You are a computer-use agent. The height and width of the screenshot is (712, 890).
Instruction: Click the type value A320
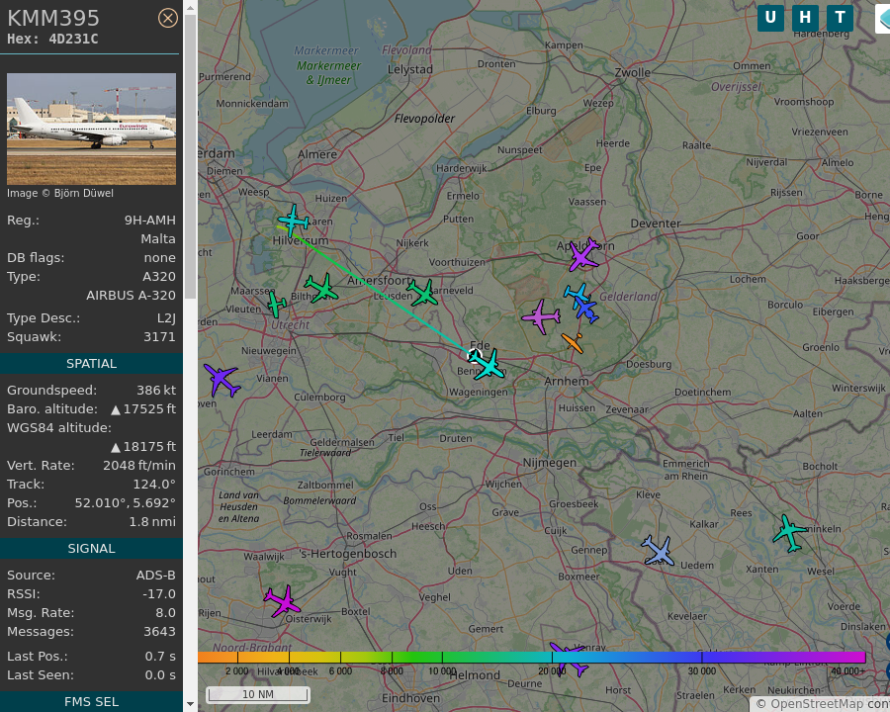coord(159,277)
